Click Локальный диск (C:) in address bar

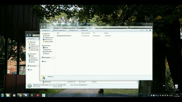(64, 27)
